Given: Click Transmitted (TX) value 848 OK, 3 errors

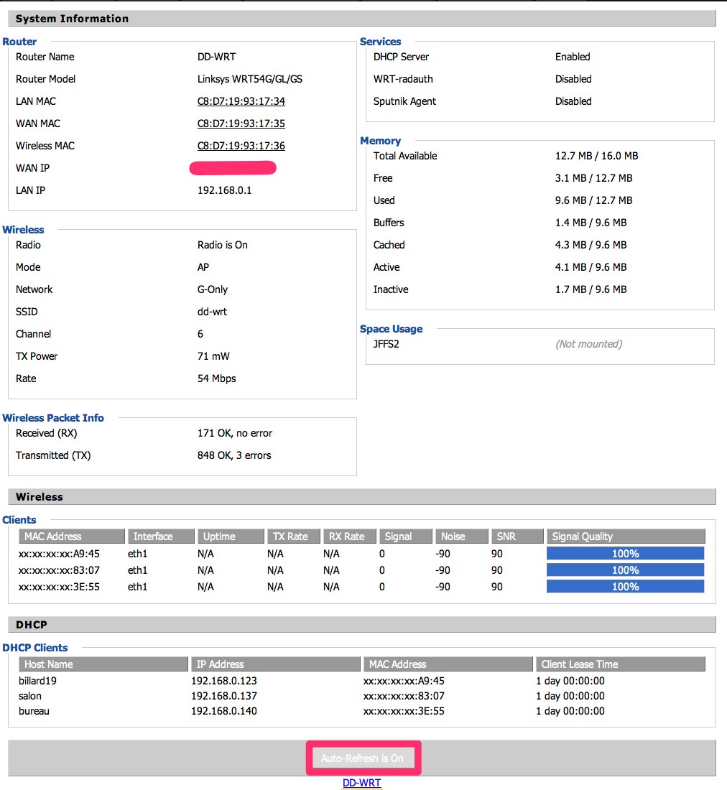Looking at the screenshot, I should pyautogui.click(x=233, y=455).
